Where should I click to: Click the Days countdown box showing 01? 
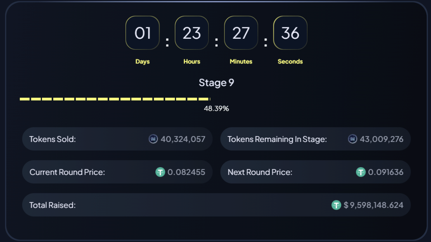click(x=143, y=33)
